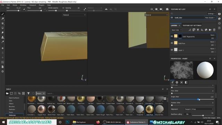This screenshot has height=125, width=222.
Task: Open the File menu
Action: (3, 5)
